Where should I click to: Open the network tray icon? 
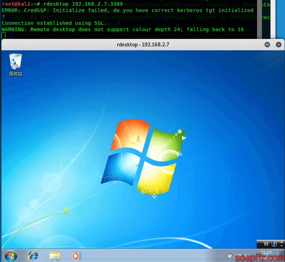(x=239, y=256)
